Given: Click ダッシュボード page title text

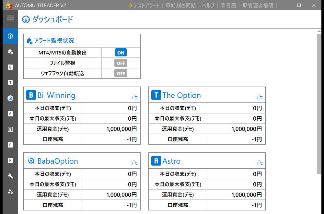Looking at the screenshot, I should 52,19.
